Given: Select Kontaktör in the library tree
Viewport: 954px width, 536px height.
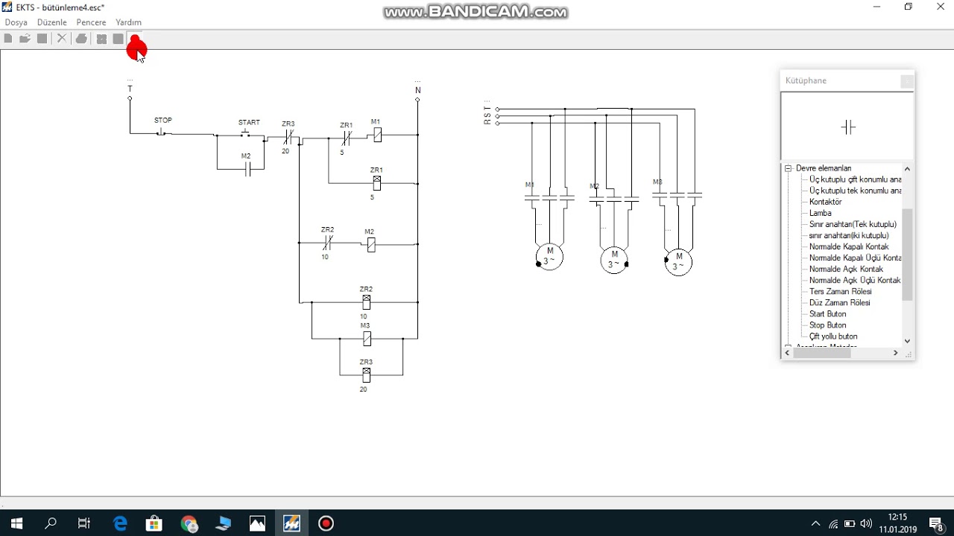Looking at the screenshot, I should [x=826, y=202].
